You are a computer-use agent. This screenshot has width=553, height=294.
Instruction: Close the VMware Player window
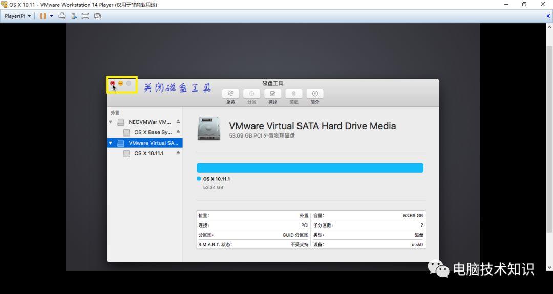pyautogui.click(x=543, y=4)
